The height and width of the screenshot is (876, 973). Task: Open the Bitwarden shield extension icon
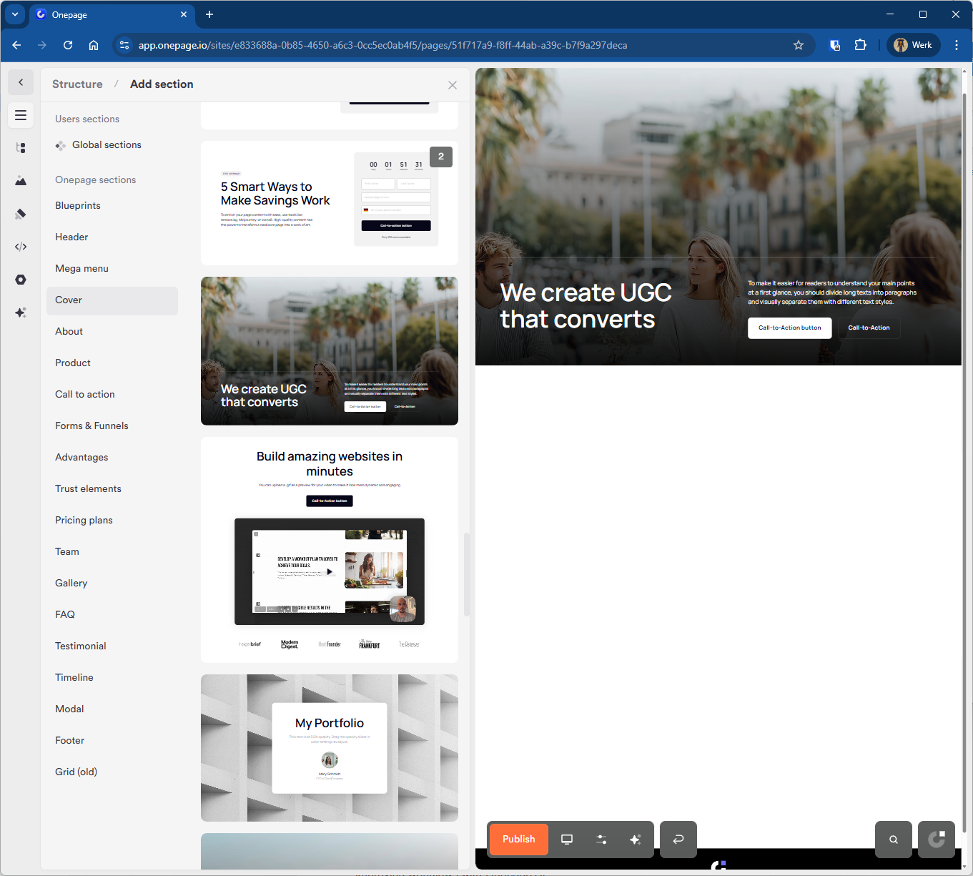point(834,45)
